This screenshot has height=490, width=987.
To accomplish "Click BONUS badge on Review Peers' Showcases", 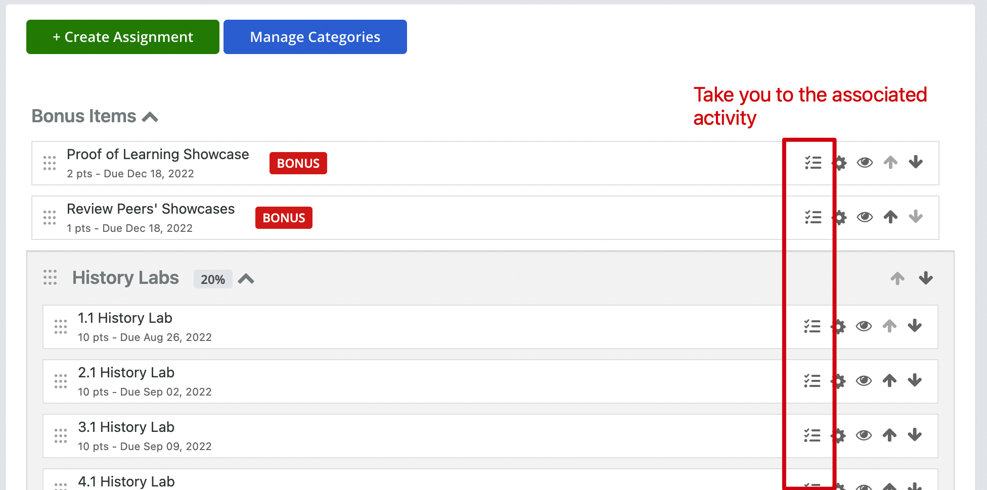I will (284, 218).
